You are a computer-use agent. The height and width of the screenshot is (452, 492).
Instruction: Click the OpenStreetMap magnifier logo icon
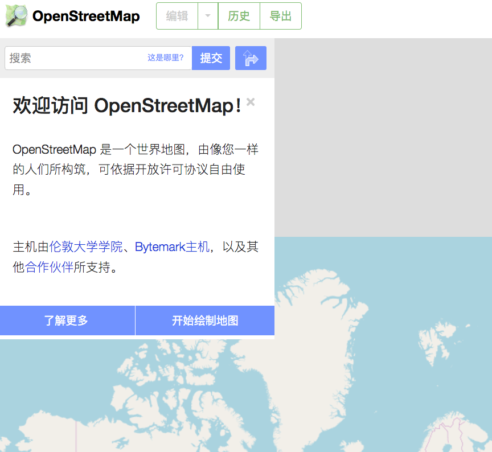coord(17,16)
